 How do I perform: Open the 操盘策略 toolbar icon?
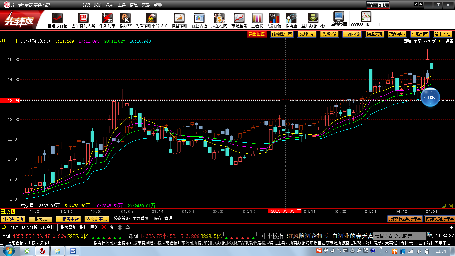(179, 18)
